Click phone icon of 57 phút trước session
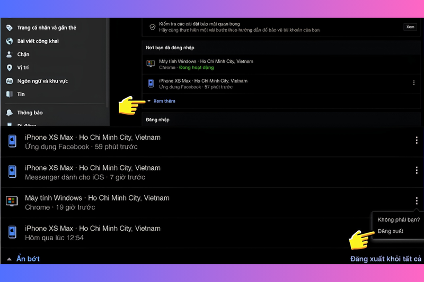424x282 pixels. [151, 83]
